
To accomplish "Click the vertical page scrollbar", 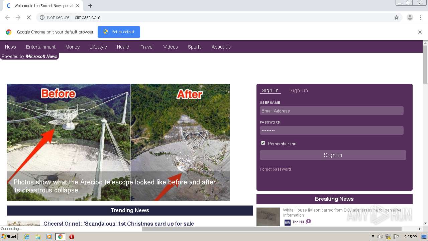I will point(425,64).
